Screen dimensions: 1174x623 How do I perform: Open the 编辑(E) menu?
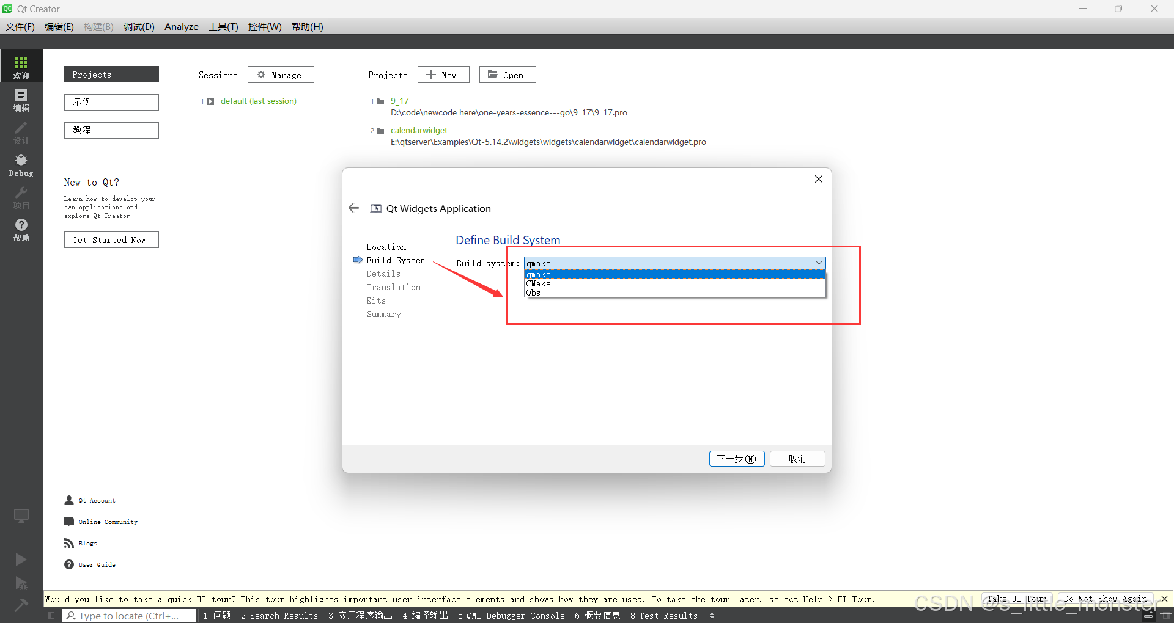coord(59,27)
